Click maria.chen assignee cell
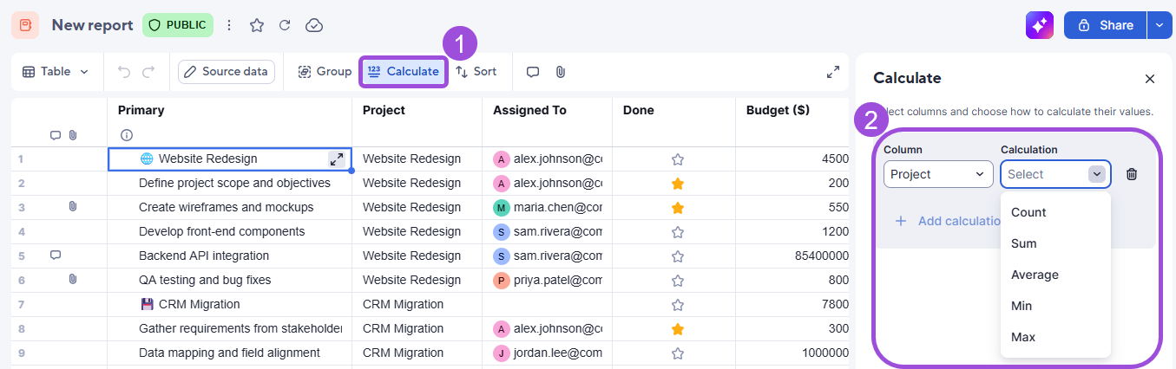 tap(547, 208)
